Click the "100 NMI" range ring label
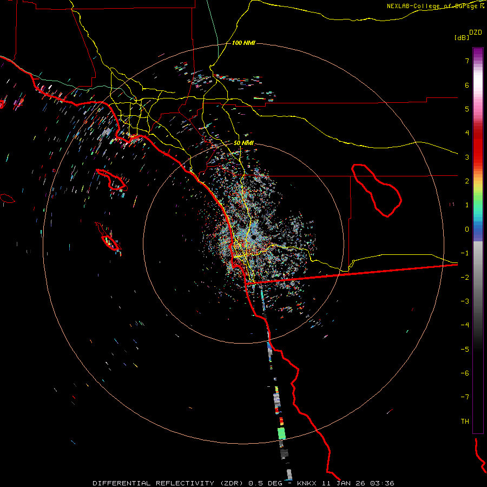This screenshot has width=487, height=487. click(x=243, y=43)
